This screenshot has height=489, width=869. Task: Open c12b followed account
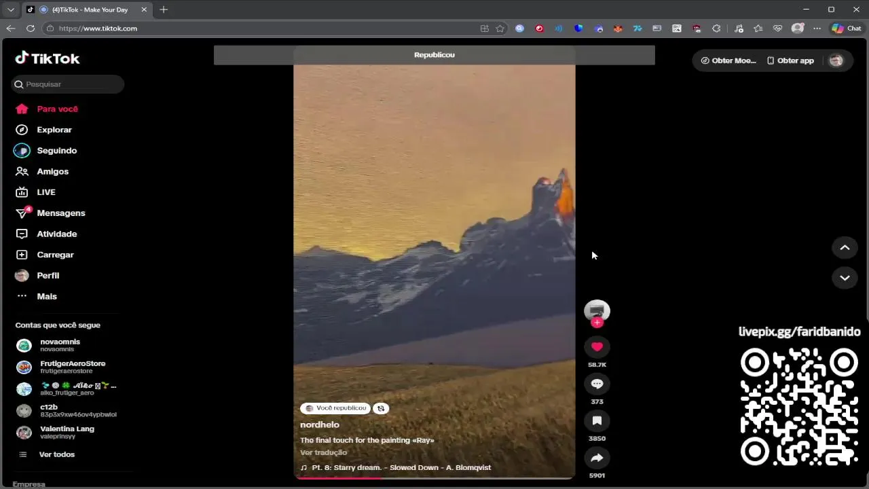[x=67, y=410]
